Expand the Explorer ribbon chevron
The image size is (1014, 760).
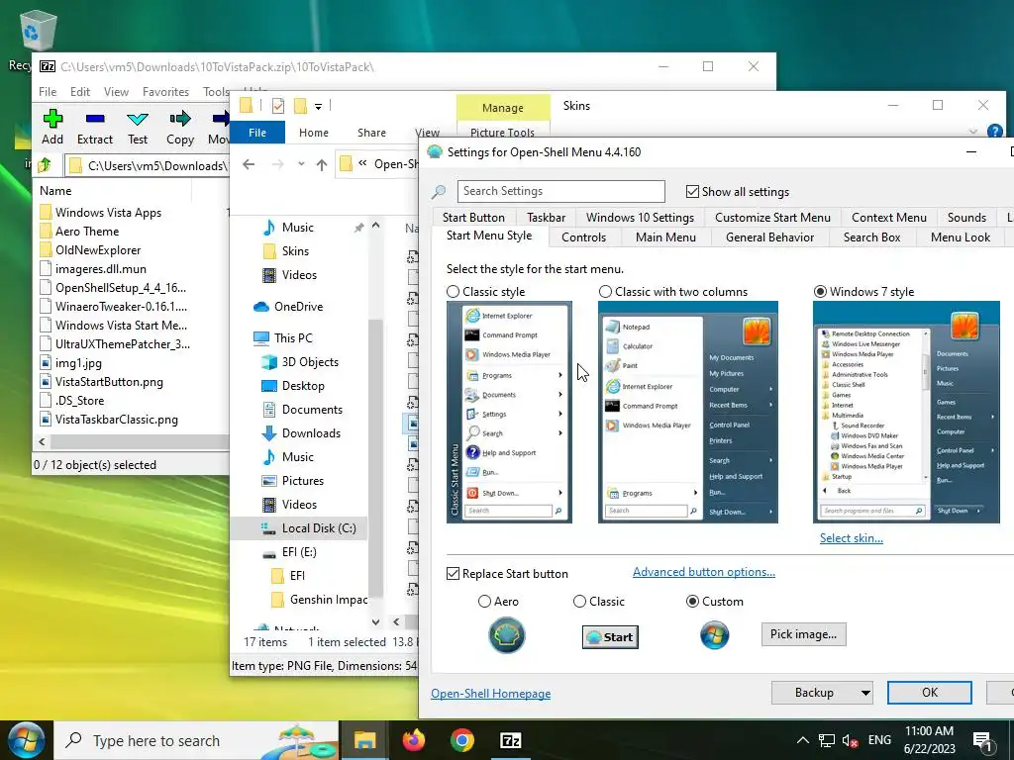click(x=973, y=132)
